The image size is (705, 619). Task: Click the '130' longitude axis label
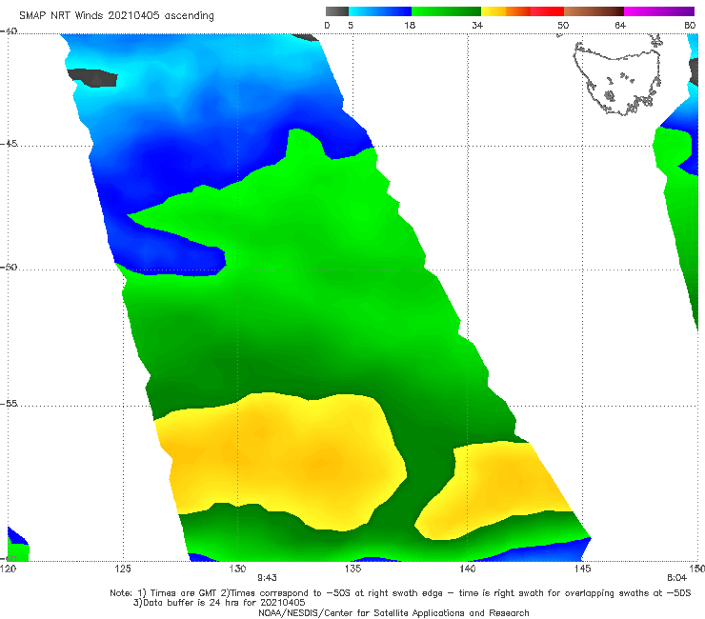pyautogui.click(x=237, y=569)
